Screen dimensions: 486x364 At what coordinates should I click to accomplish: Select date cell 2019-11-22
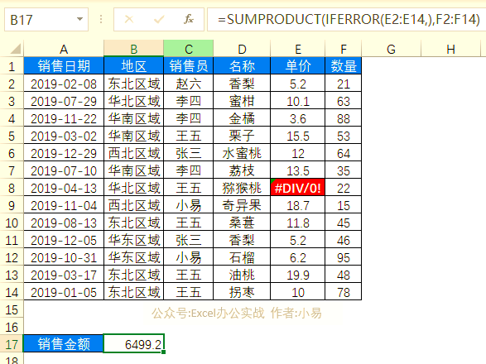pyautogui.click(x=64, y=117)
